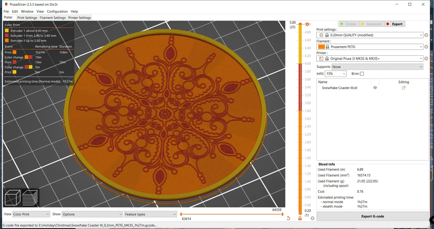Open Show Options dropdown
The height and width of the screenshot is (229, 434).
click(x=92, y=214)
